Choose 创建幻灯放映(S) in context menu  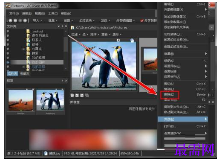183,47
